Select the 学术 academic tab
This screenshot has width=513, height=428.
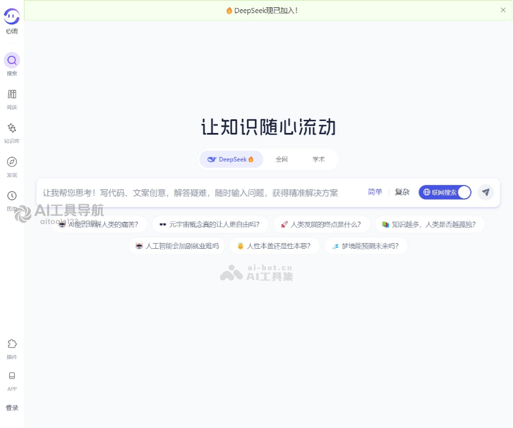click(318, 159)
